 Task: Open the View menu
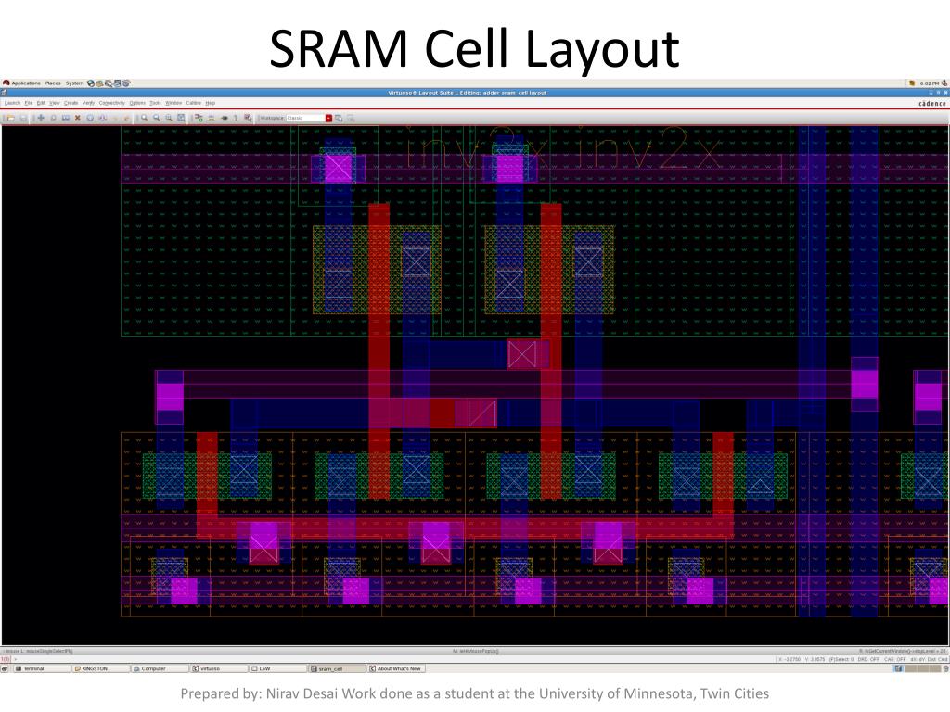coord(55,103)
